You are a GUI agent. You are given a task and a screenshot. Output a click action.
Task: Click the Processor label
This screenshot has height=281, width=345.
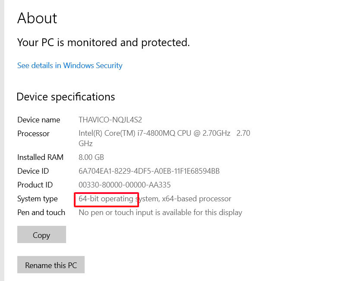coord(33,134)
